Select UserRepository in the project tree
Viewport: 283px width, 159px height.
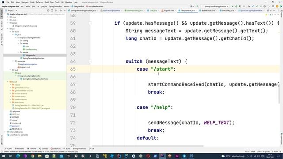(31, 49)
